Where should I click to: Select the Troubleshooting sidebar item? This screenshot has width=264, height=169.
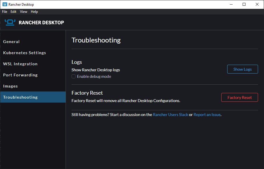[x=20, y=97]
